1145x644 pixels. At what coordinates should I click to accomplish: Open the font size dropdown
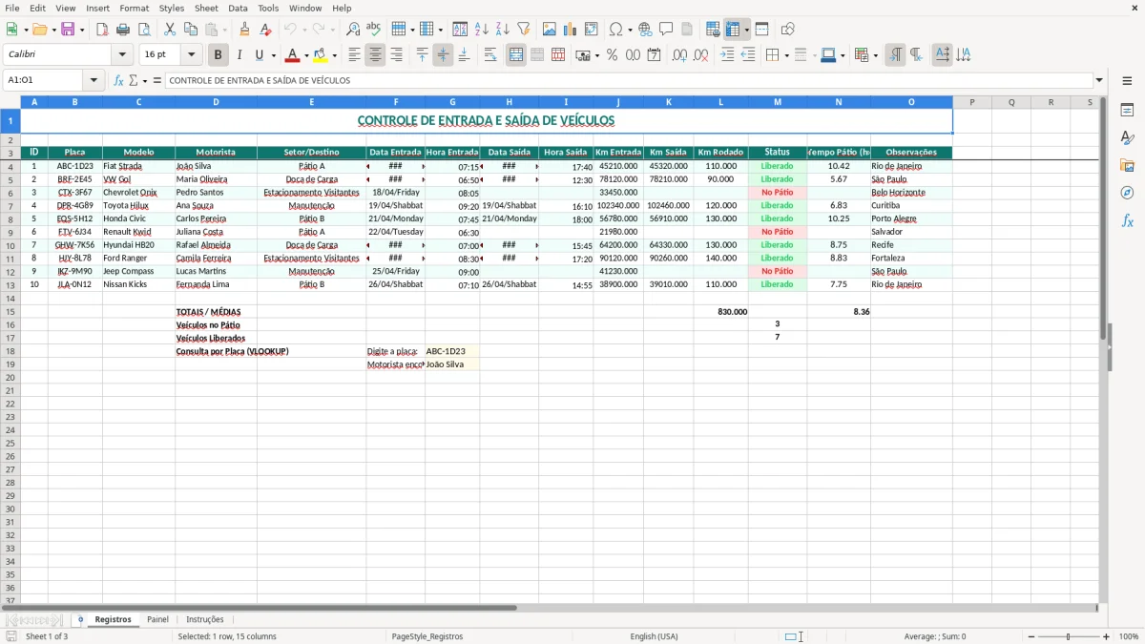(x=191, y=55)
